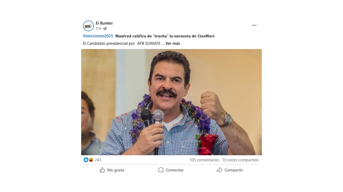Image resolution: width=343 pixels, height=192 pixels.
Task: Click the thumbs-up icon beside Me gusta
Action: point(102,170)
